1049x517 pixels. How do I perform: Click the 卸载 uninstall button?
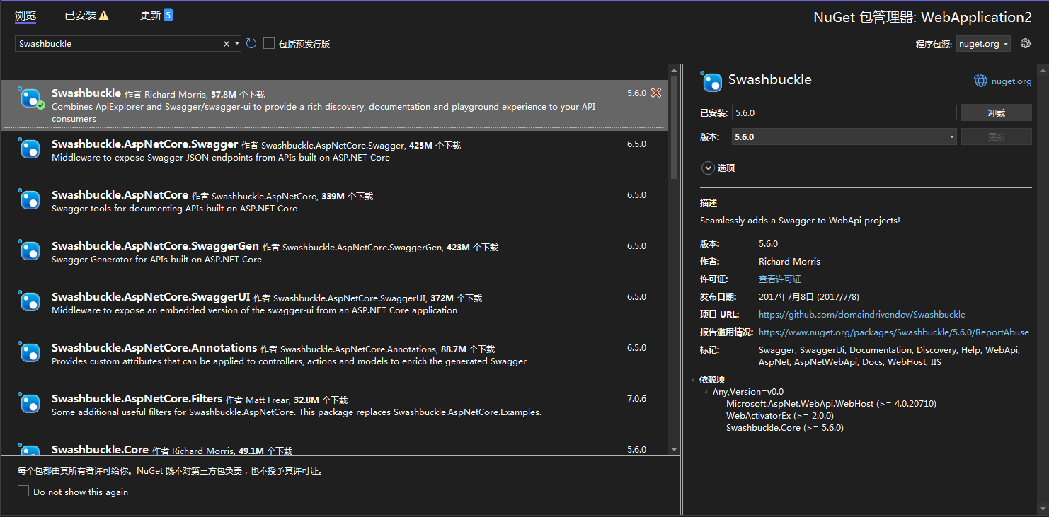click(996, 112)
